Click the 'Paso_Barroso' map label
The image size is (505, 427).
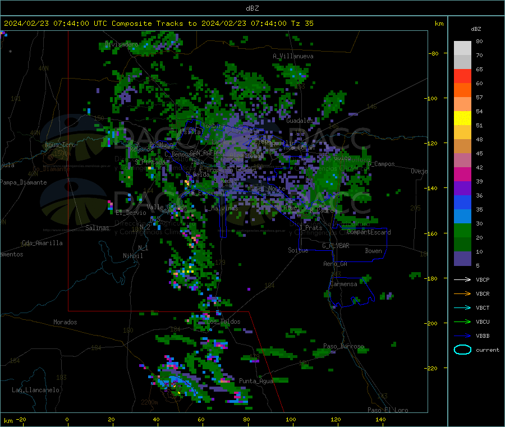tap(343, 347)
